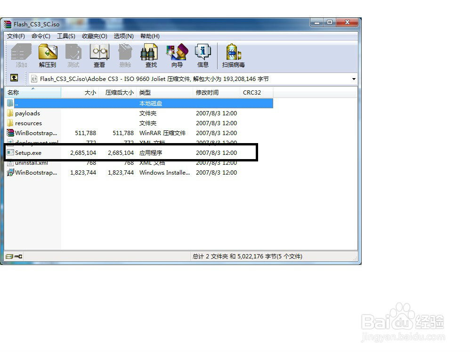Open the Commands (命令) menu
The height and width of the screenshot is (353, 471).
41,36
